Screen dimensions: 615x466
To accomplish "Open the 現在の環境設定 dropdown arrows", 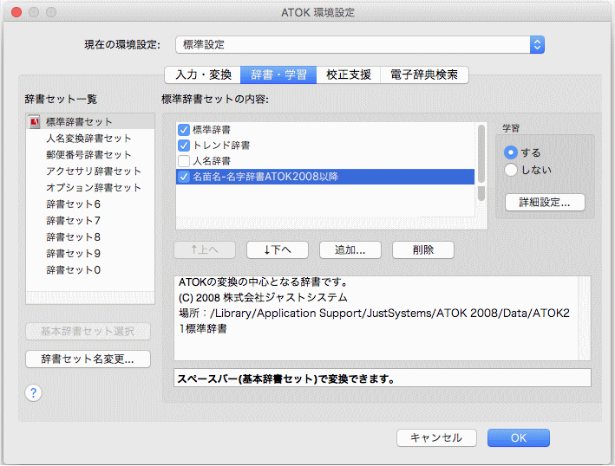I will (537, 45).
